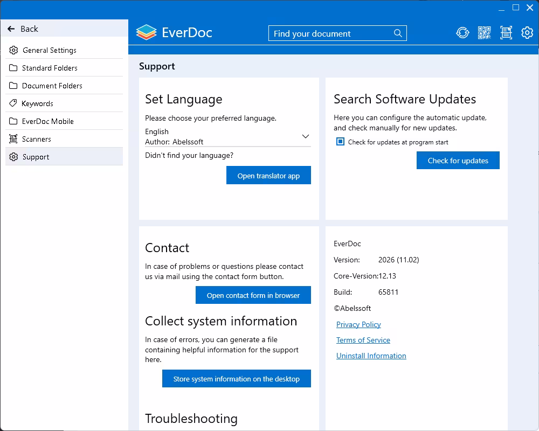
Task: Click the Build number 65811
Action: point(389,292)
